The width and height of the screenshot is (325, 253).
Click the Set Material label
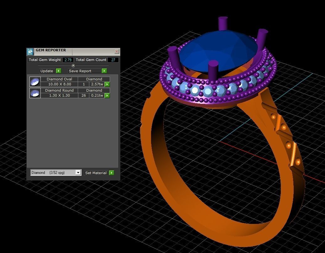[96, 173]
